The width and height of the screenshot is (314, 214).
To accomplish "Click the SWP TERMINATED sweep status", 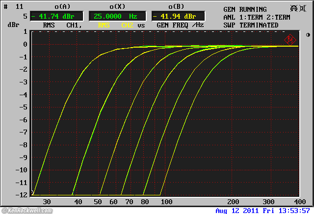I will coord(251,25).
